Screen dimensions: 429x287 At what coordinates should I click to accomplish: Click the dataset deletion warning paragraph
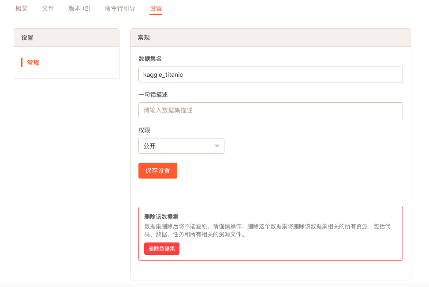tap(267, 231)
